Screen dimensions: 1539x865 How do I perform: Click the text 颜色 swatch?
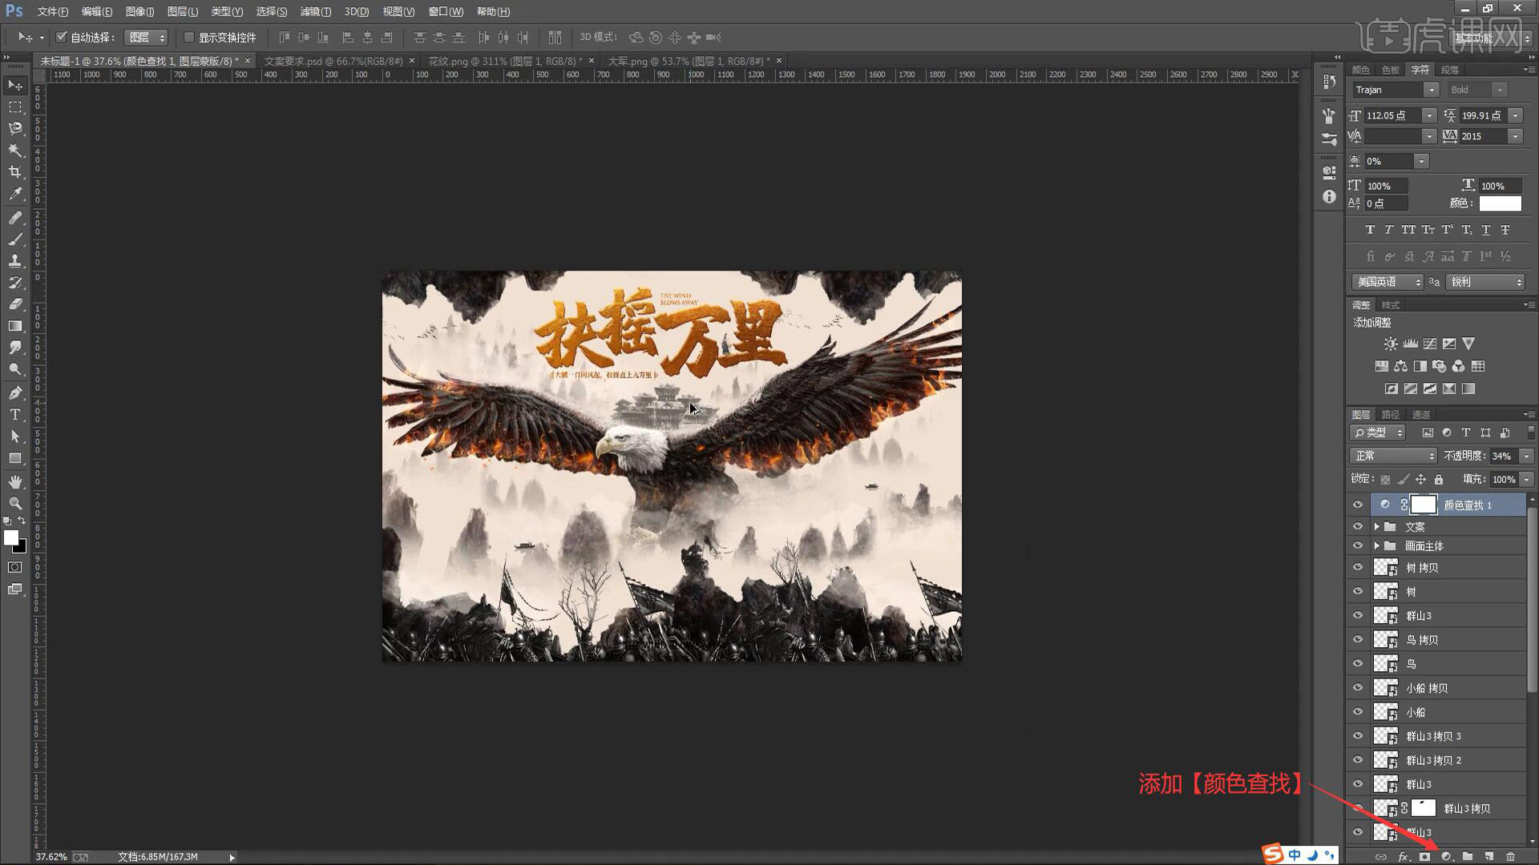[x=1500, y=203]
